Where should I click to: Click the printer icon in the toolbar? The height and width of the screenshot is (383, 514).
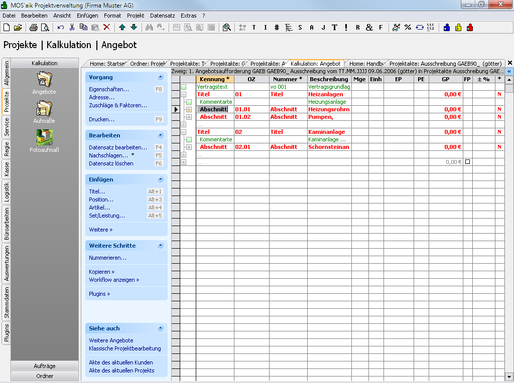click(34, 28)
